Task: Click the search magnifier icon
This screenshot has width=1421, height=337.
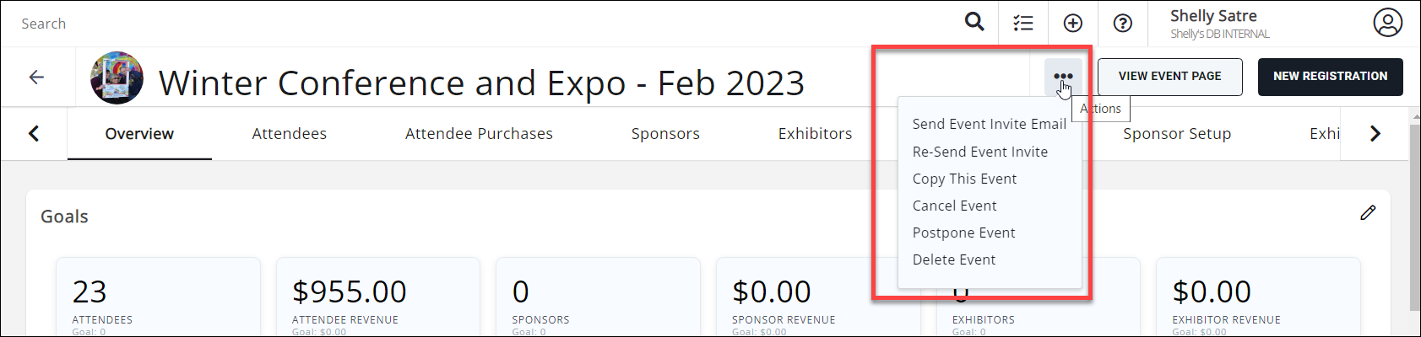Action: [x=974, y=23]
